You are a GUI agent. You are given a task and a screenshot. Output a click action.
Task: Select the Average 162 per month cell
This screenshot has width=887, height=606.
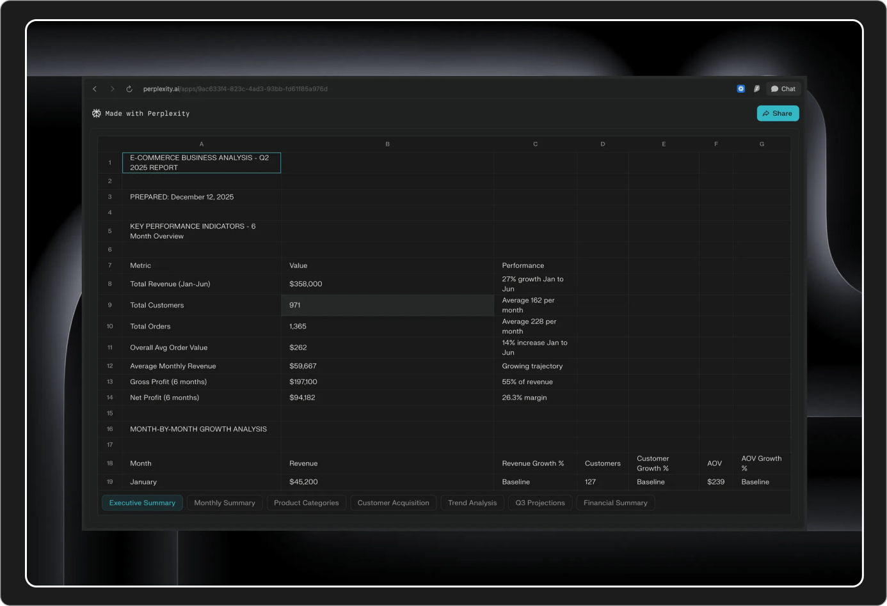tap(536, 305)
